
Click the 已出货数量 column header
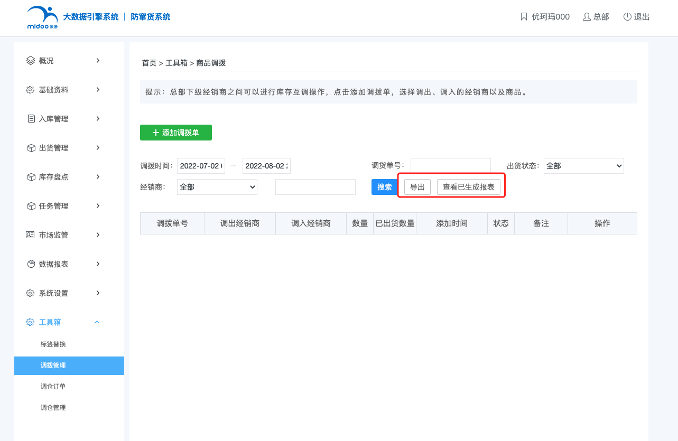tap(395, 223)
